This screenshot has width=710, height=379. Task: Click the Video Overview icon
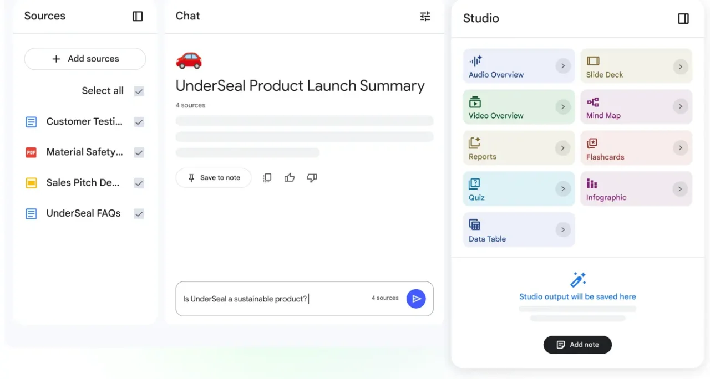[475, 102]
